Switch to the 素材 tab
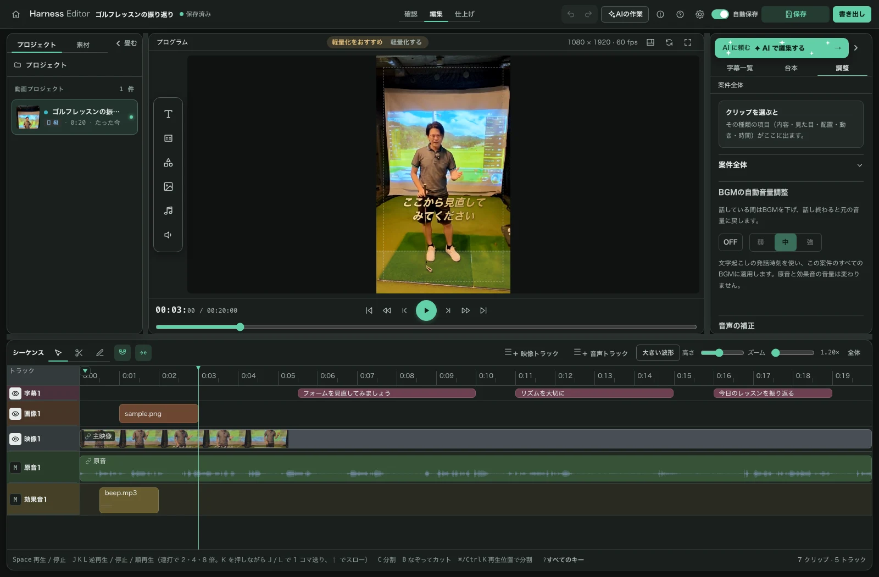The image size is (879, 577). [x=83, y=45]
